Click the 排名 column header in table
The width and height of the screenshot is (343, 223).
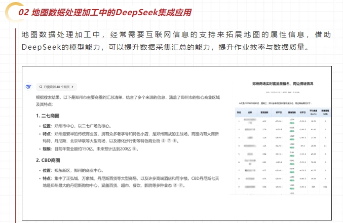(x=239, y=113)
